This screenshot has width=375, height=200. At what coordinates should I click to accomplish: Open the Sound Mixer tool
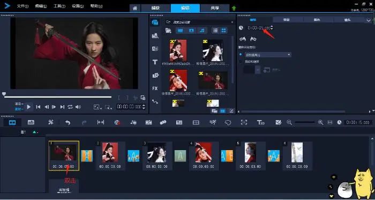click(133, 122)
